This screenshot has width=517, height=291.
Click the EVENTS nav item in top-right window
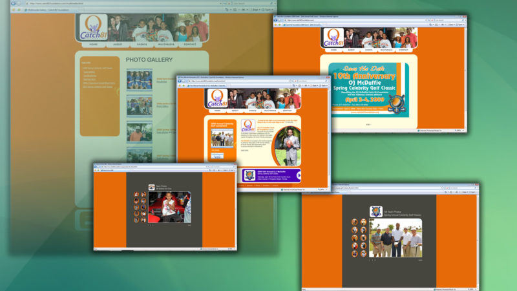coord(369,49)
